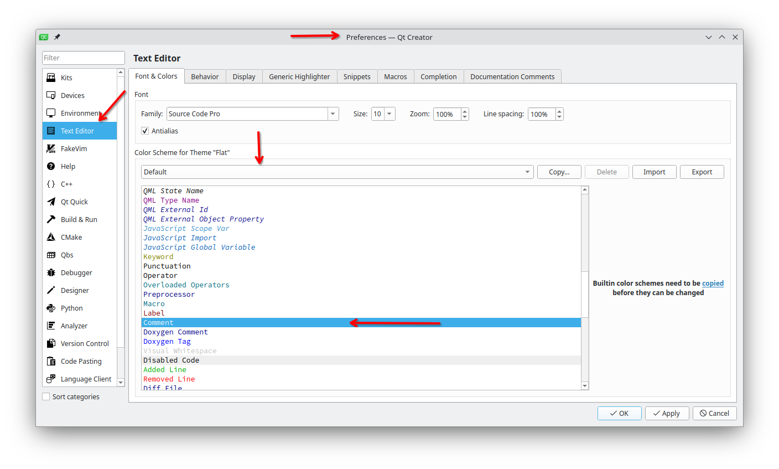Select the Comment entry in color list
The image size is (779, 469).
point(361,322)
